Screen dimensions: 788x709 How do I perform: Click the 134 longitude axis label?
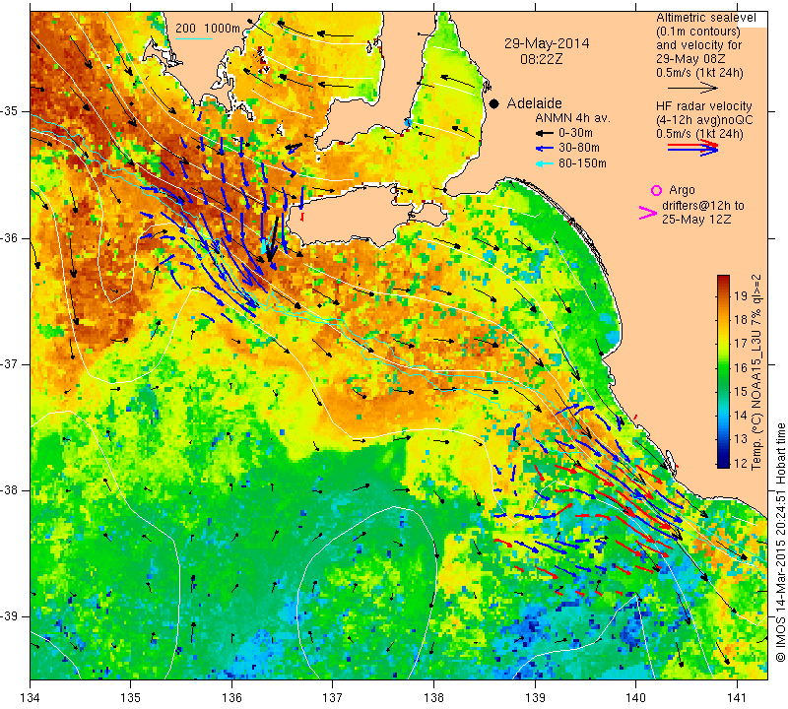[x=31, y=698]
